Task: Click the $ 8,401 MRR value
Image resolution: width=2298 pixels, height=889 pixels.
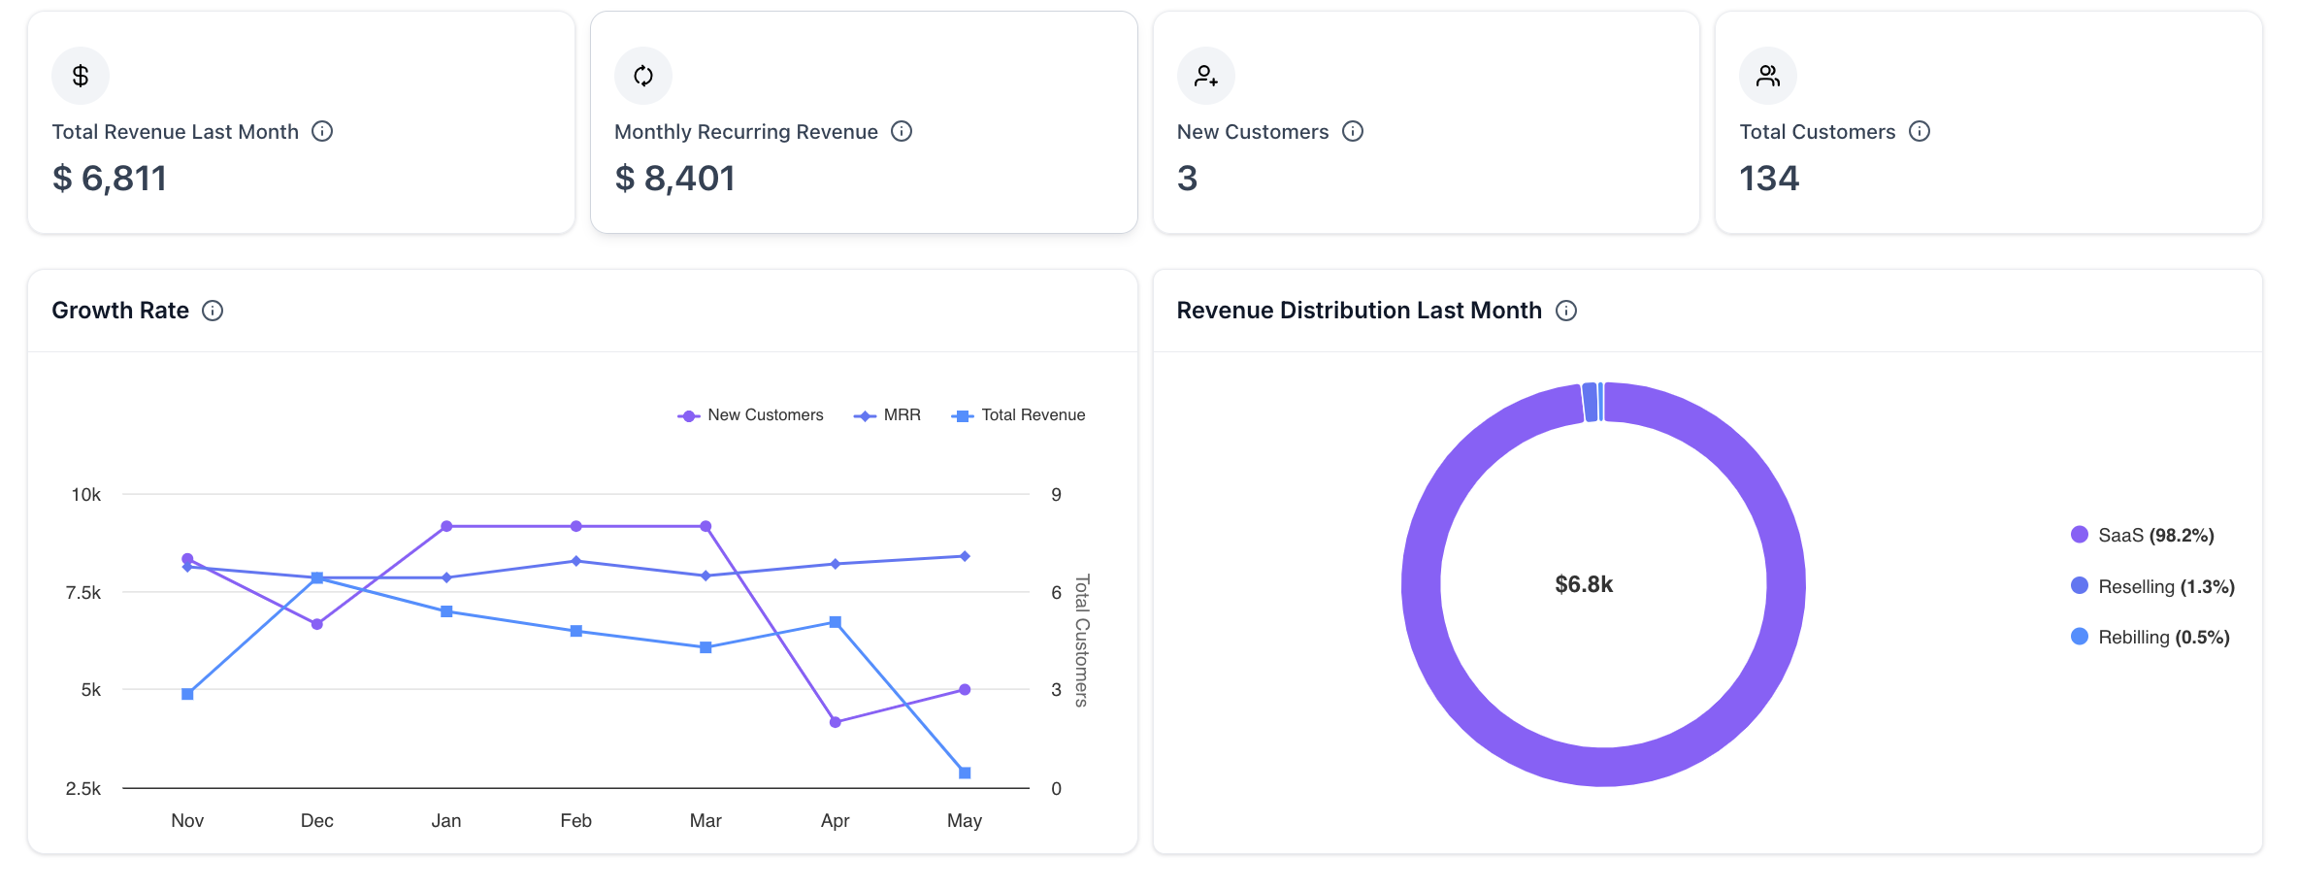Action: pyautogui.click(x=675, y=179)
